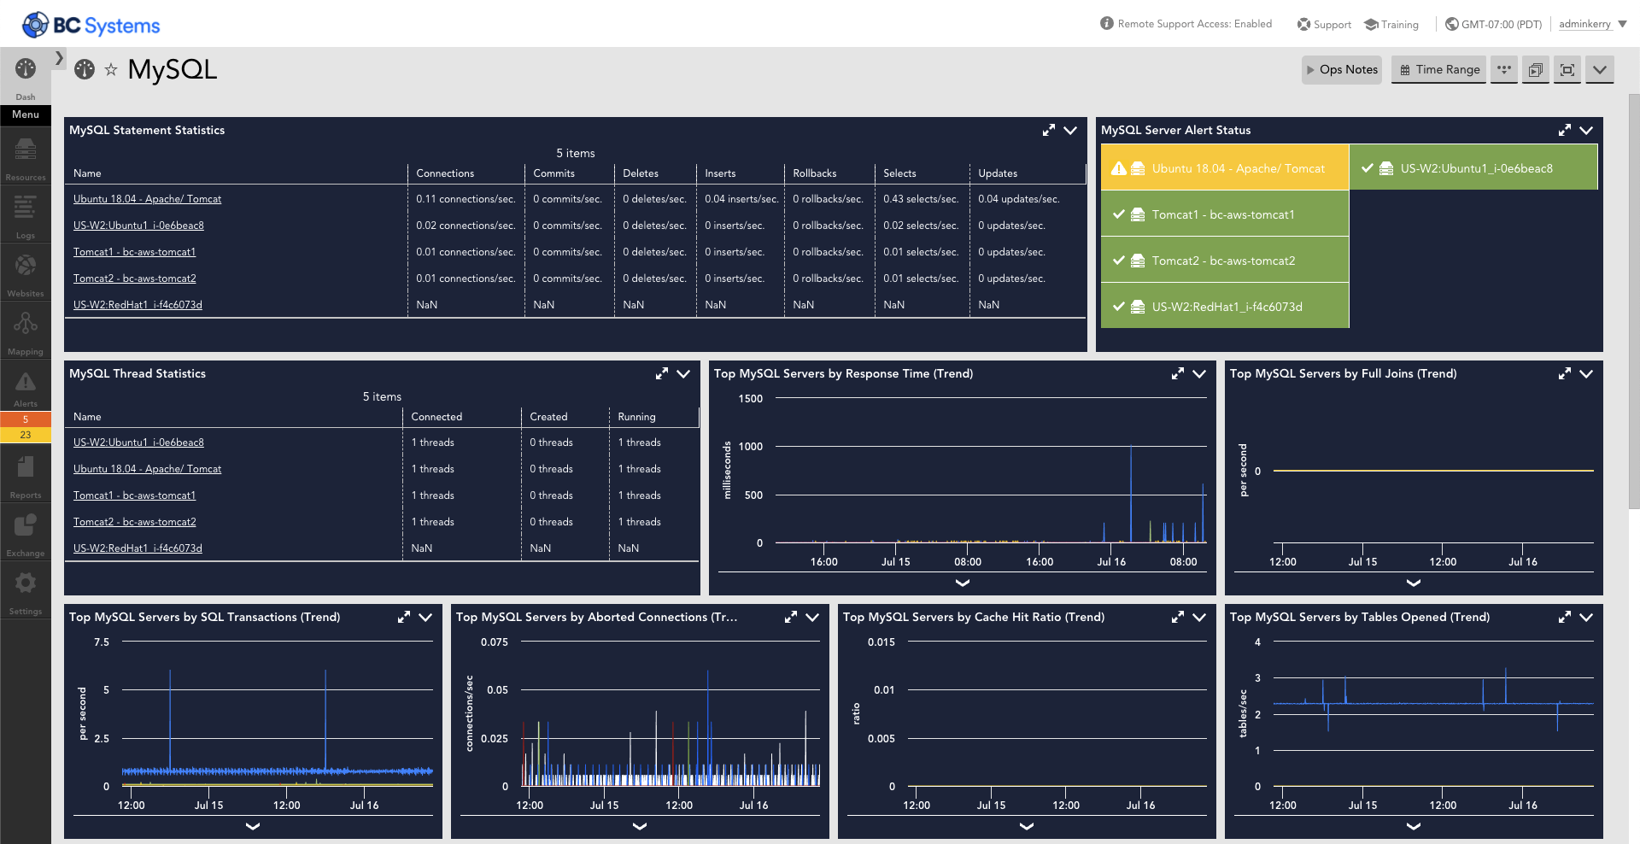The height and width of the screenshot is (844, 1640).
Task: Open Settings in the sidebar
Action: coord(26,590)
